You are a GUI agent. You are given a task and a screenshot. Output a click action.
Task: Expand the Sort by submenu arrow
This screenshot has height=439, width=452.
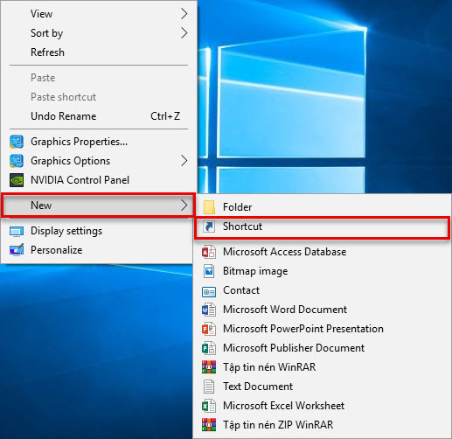click(184, 33)
